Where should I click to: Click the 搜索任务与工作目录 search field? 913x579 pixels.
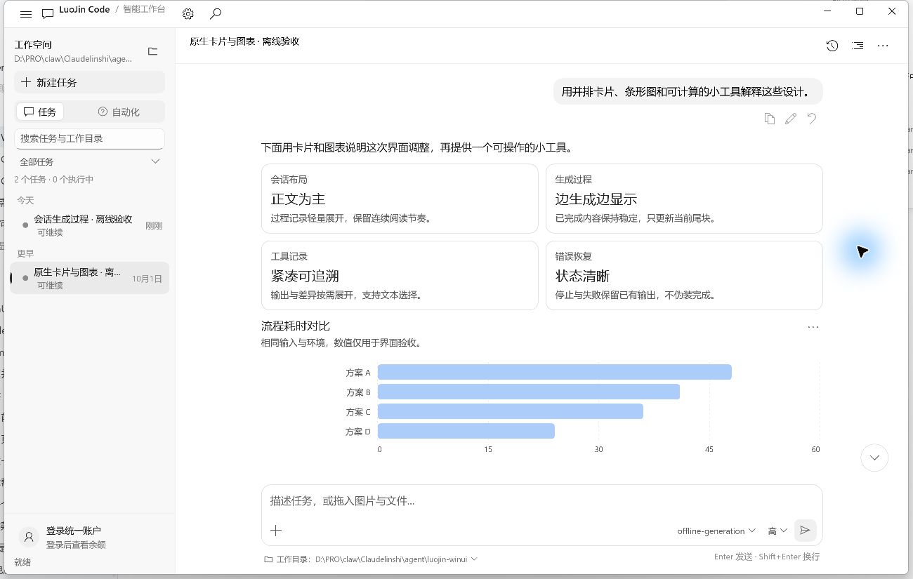90,138
